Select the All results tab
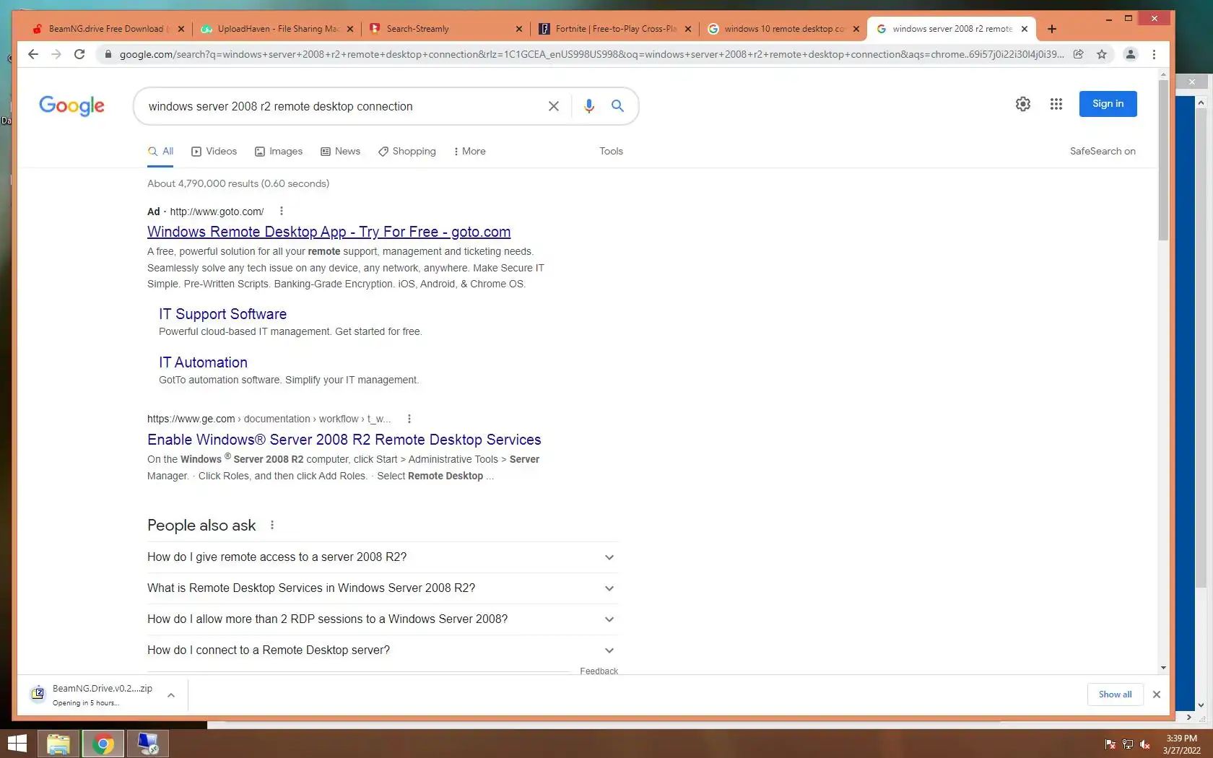1213x758 pixels. tap(160, 152)
